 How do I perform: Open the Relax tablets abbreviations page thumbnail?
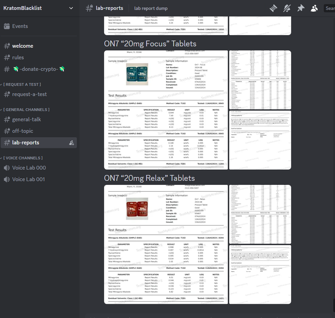(260, 275)
